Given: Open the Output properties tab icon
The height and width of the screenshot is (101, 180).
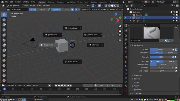Looking at the screenshot, I should pos(126,40).
